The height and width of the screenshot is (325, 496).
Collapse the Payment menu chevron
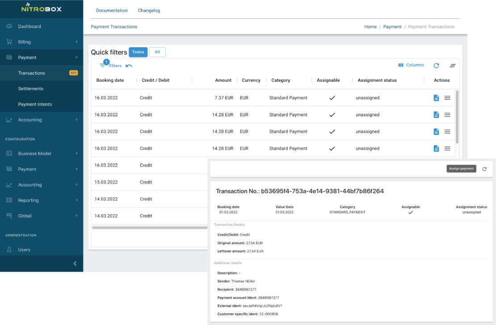pos(76,57)
